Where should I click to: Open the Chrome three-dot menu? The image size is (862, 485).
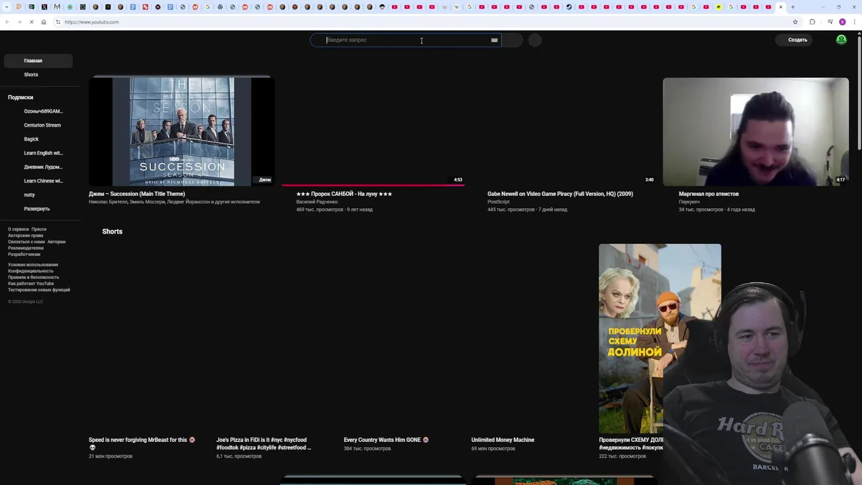coord(855,22)
